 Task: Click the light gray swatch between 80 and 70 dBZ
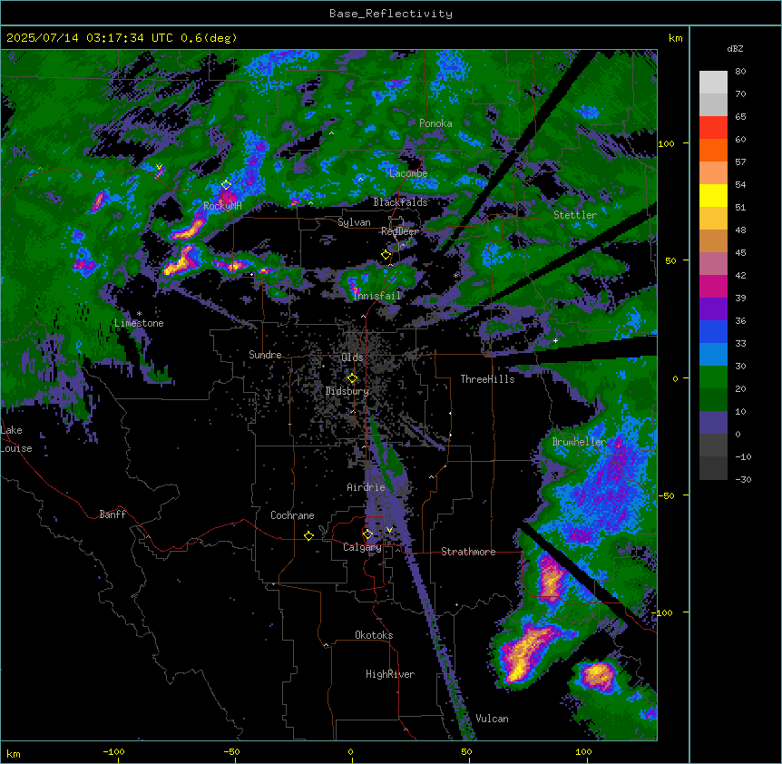pyautogui.click(x=713, y=83)
